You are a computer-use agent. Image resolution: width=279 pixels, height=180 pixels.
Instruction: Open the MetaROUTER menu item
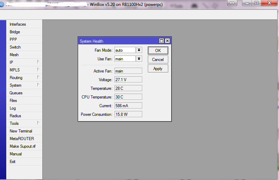24,139
